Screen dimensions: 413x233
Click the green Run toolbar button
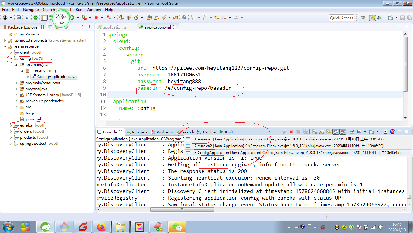[72, 18]
